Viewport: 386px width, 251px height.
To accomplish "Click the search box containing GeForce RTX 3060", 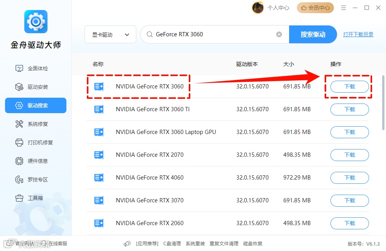I will [215, 34].
